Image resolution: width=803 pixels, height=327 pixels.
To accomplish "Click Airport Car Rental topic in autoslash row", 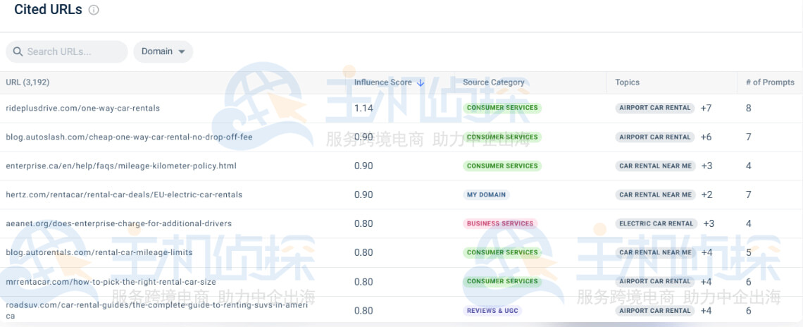I will (655, 137).
